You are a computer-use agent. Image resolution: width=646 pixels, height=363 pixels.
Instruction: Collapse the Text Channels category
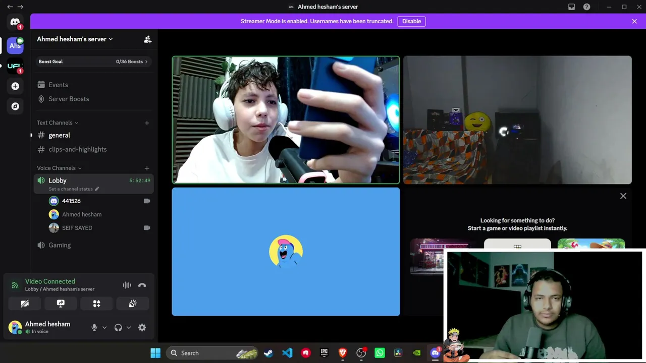tap(58, 123)
